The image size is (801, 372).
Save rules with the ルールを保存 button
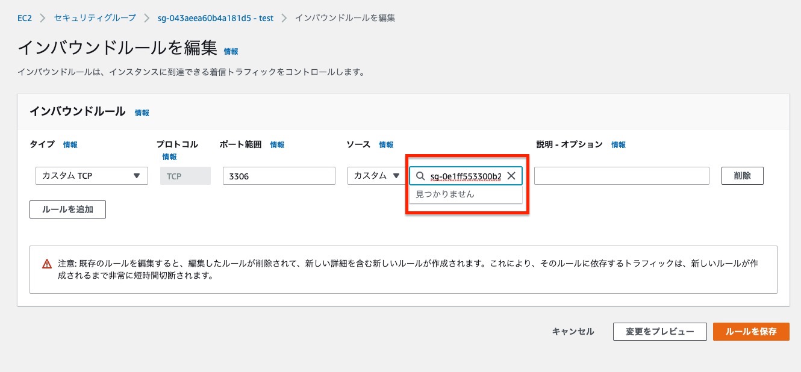[751, 331]
